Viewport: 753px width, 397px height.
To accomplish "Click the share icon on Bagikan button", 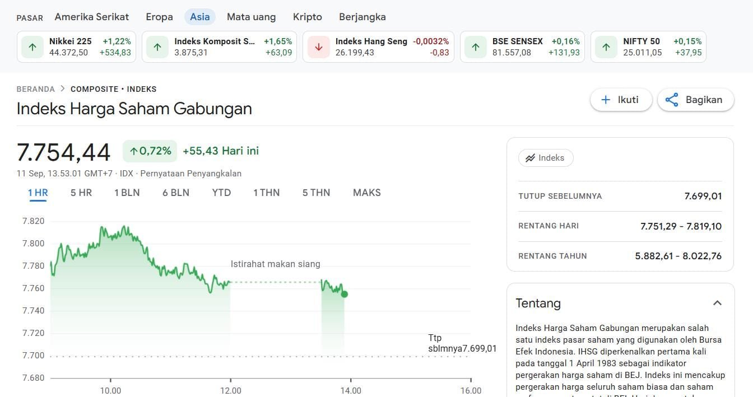I will coord(672,100).
